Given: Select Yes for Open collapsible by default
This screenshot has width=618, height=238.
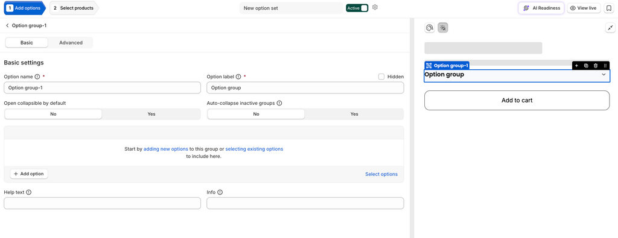Looking at the screenshot, I should coord(151,114).
